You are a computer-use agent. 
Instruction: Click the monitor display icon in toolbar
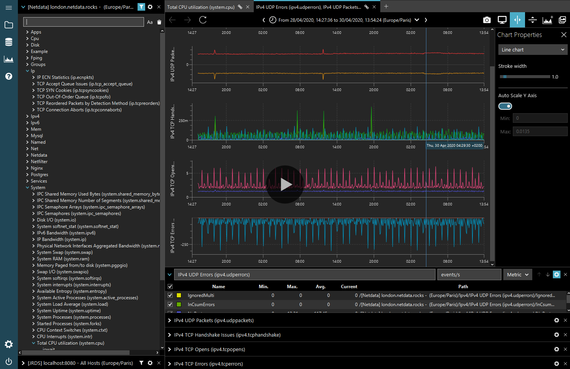(502, 20)
